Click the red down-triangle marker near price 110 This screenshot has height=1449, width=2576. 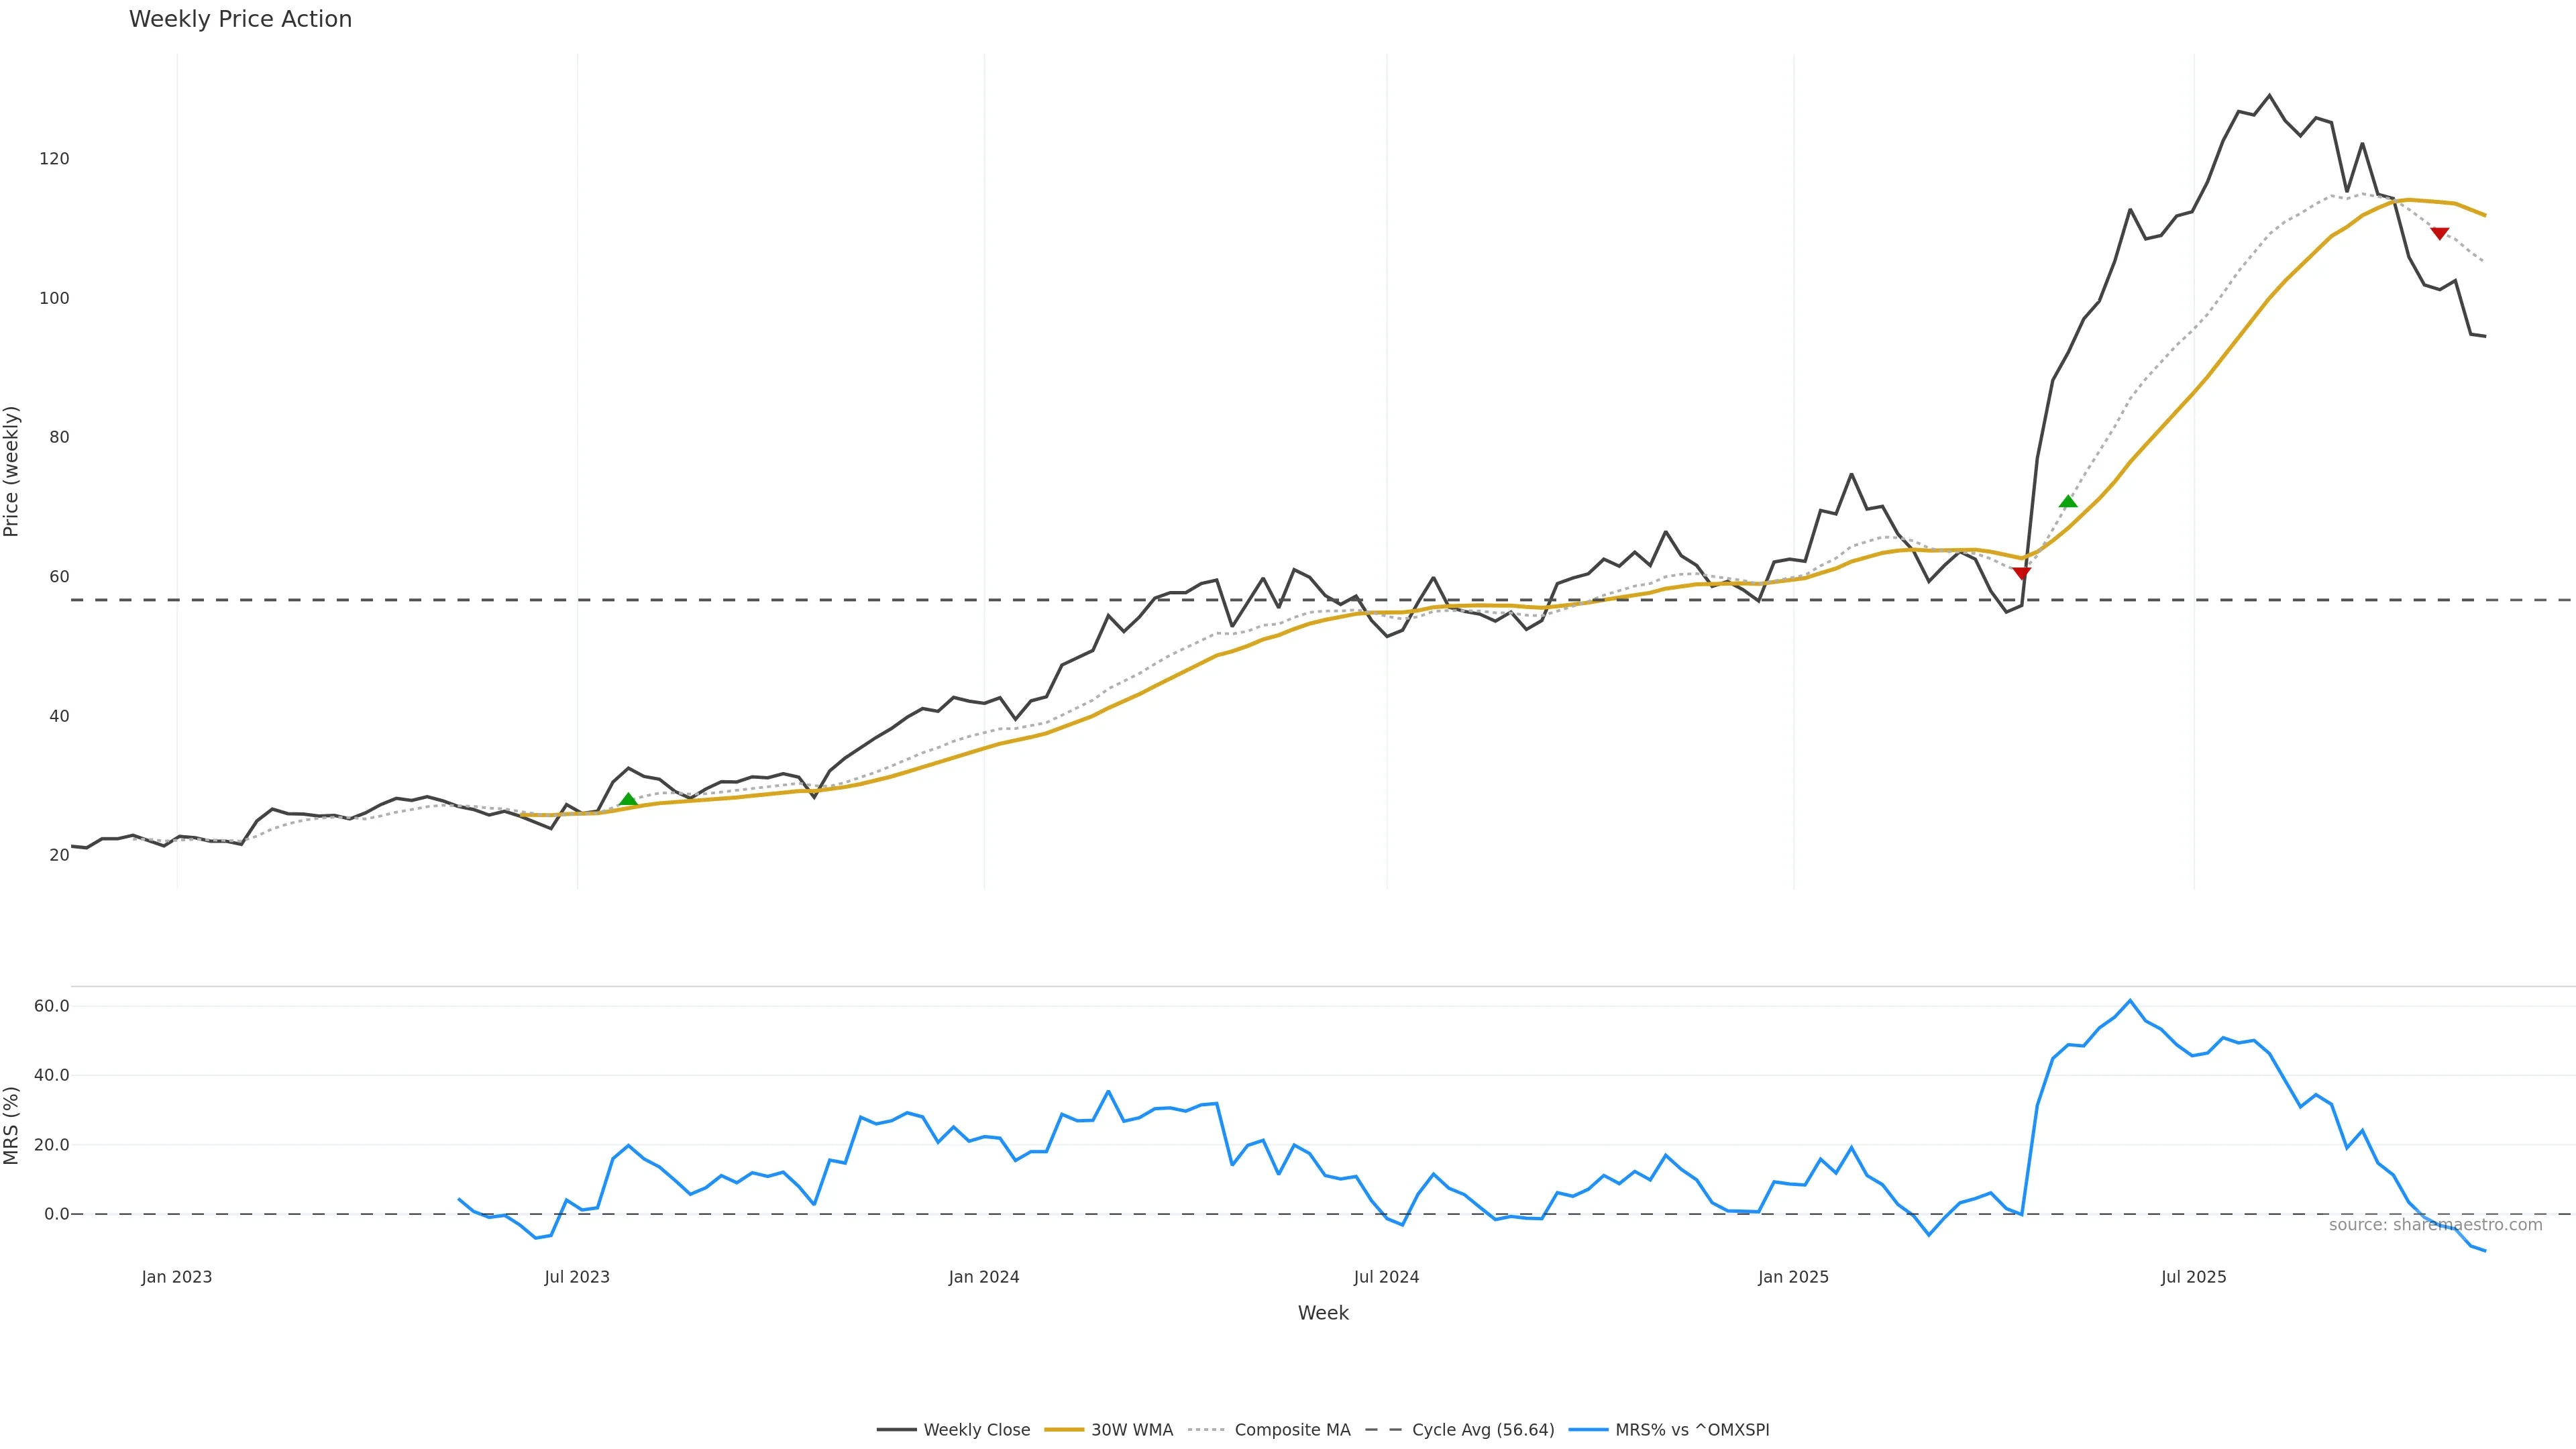click(2439, 233)
